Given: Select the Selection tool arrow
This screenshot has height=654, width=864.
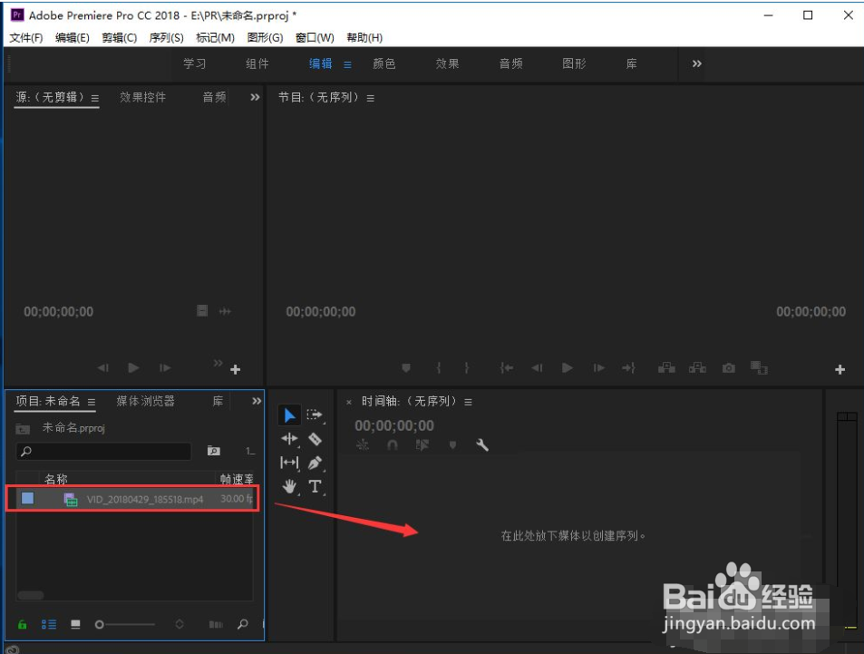Looking at the screenshot, I should (x=289, y=415).
